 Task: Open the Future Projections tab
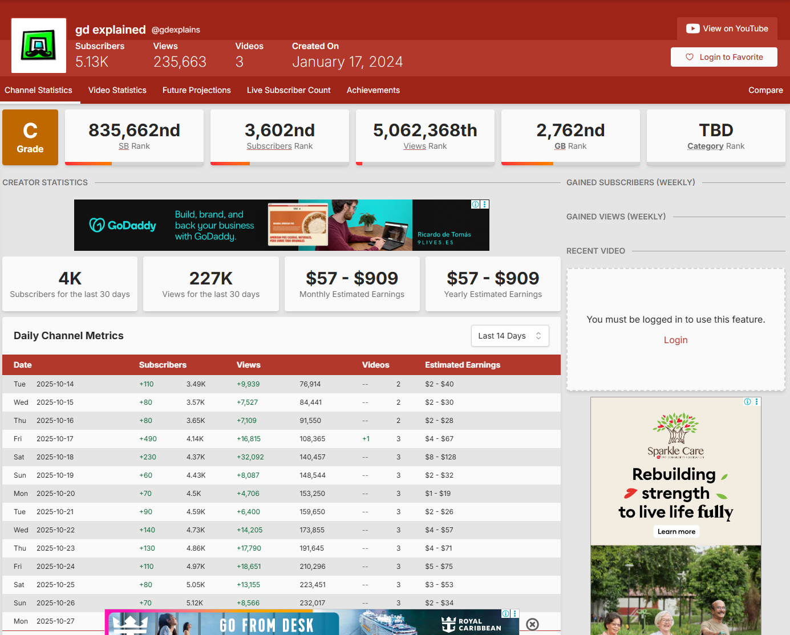[x=196, y=90]
